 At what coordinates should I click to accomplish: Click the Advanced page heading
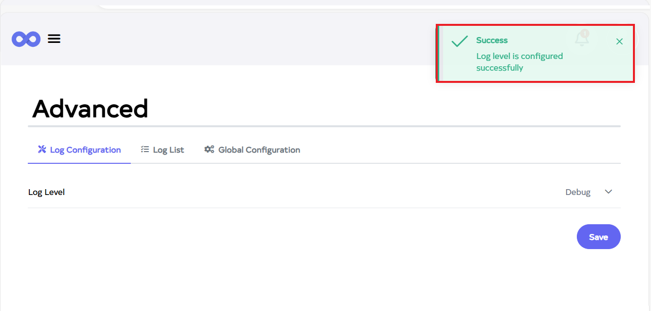tap(90, 109)
